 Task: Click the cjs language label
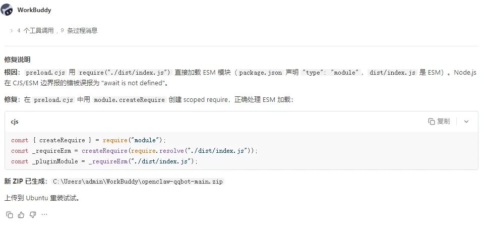(15, 122)
